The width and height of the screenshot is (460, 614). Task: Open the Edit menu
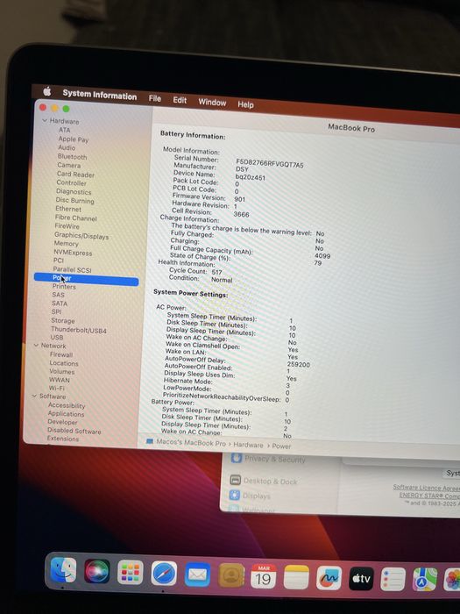pos(180,100)
